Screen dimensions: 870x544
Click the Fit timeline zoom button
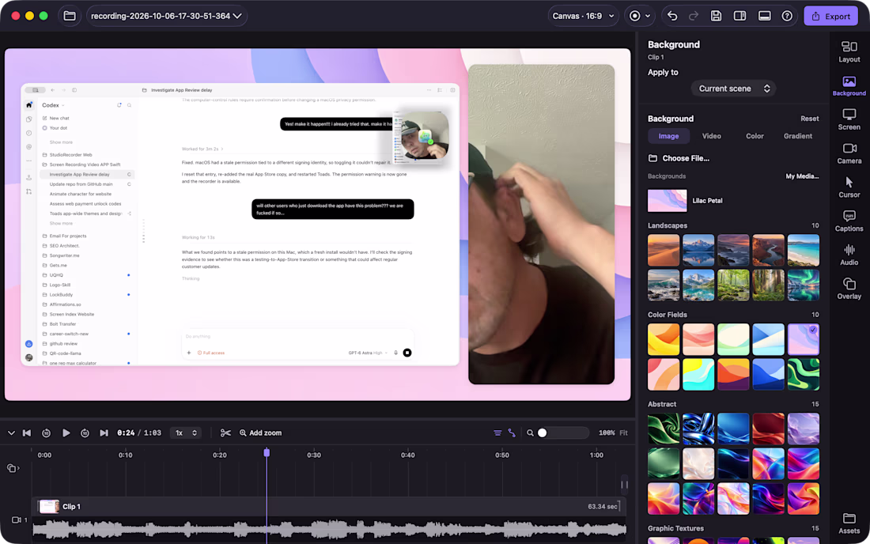point(624,433)
